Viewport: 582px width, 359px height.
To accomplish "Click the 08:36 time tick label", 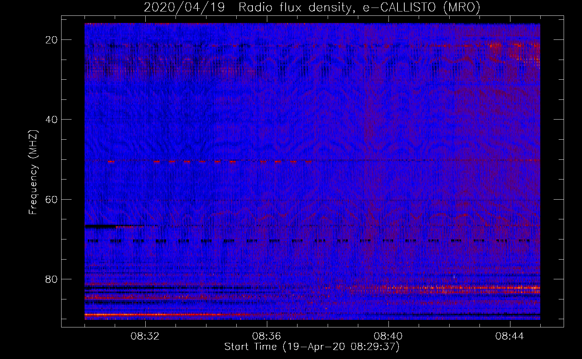I will pos(267,336).
